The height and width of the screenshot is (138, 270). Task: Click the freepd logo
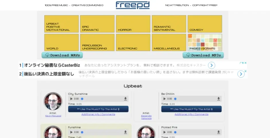(x=133, y=5)
